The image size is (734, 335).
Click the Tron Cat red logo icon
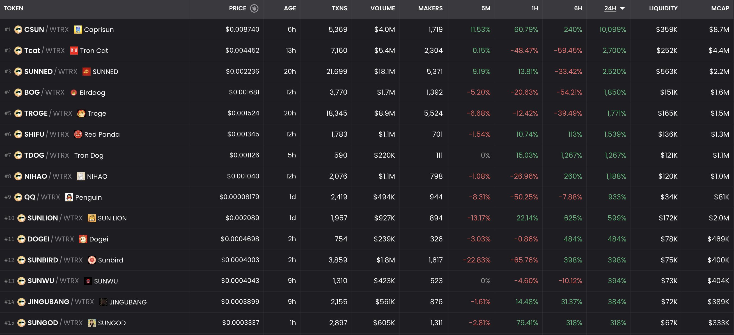tap(74, 51)
